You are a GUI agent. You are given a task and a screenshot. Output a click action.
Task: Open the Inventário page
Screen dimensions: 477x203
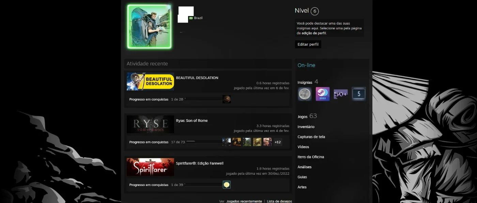pos(306,127)
